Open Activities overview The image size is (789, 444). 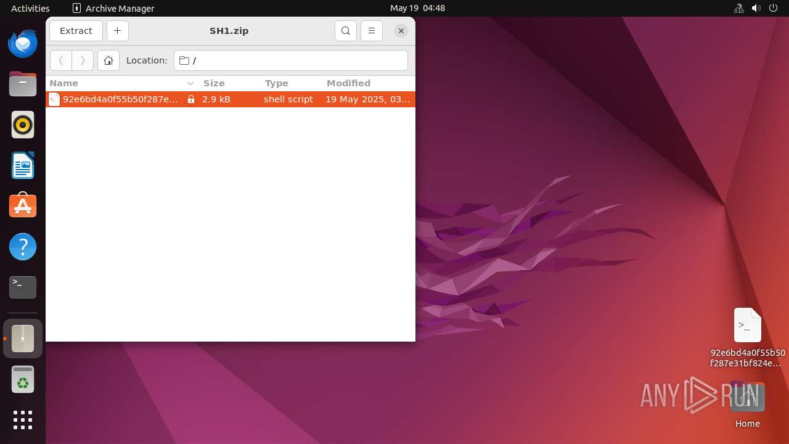click(x=30, y=8)
